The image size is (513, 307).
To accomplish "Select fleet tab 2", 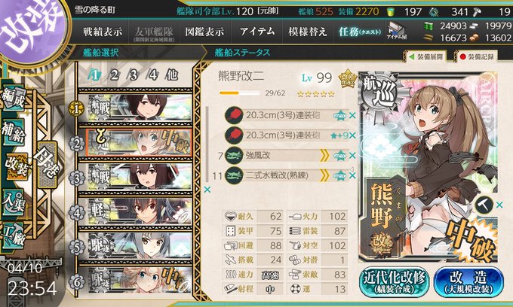I will (114, 75).
